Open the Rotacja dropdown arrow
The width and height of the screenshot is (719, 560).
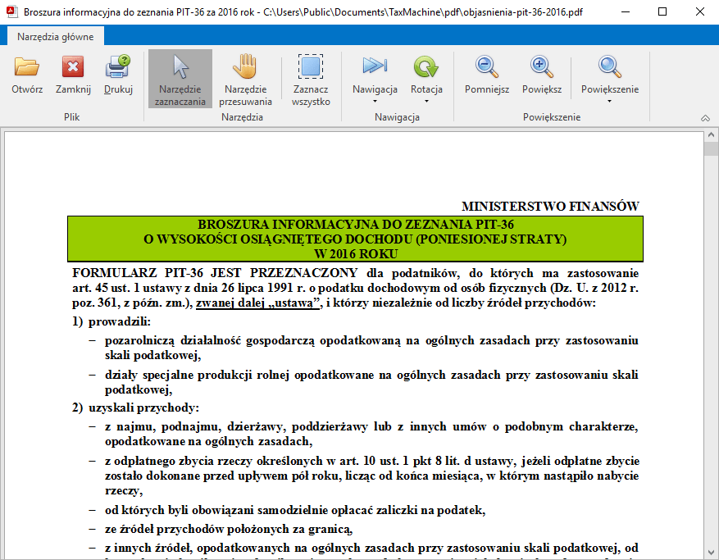point(425,99)
